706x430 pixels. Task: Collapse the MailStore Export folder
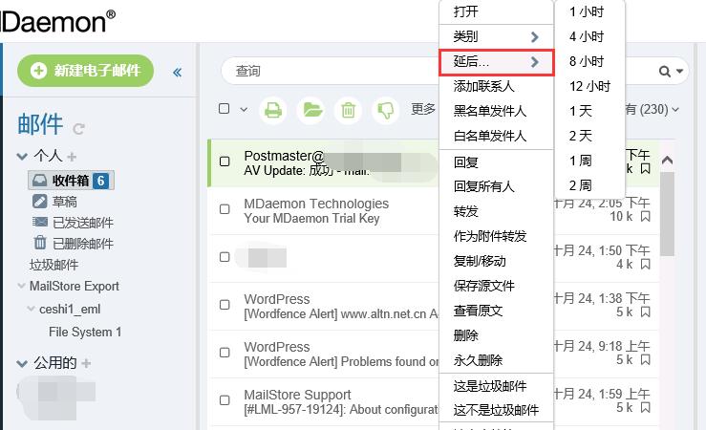[x=21, y=286]
